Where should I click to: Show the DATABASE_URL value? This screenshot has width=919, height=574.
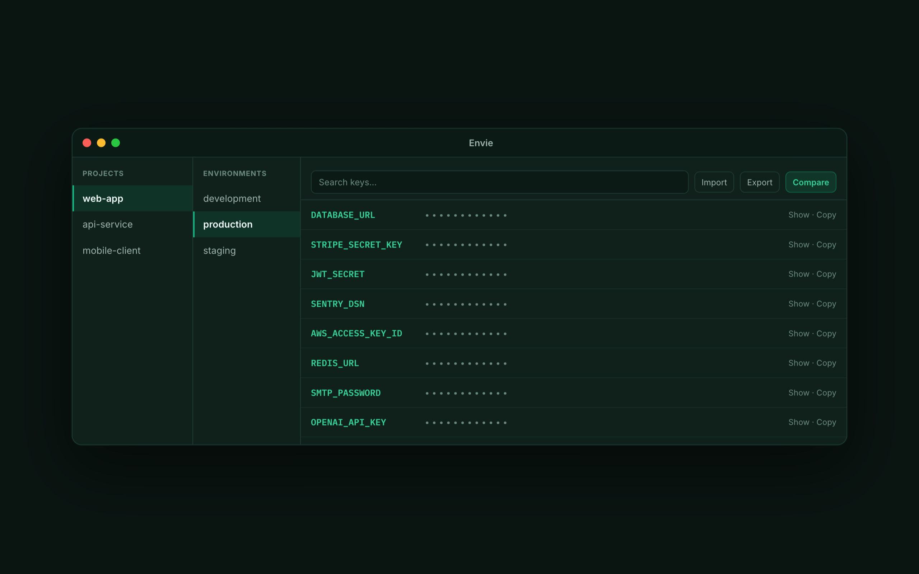point(799,215)
